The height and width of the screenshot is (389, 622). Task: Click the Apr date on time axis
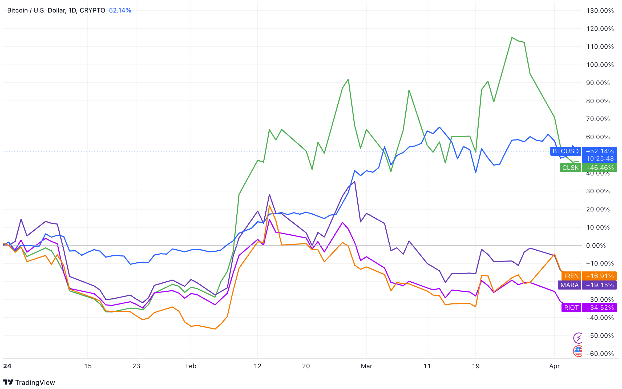(x=554, y=366)
